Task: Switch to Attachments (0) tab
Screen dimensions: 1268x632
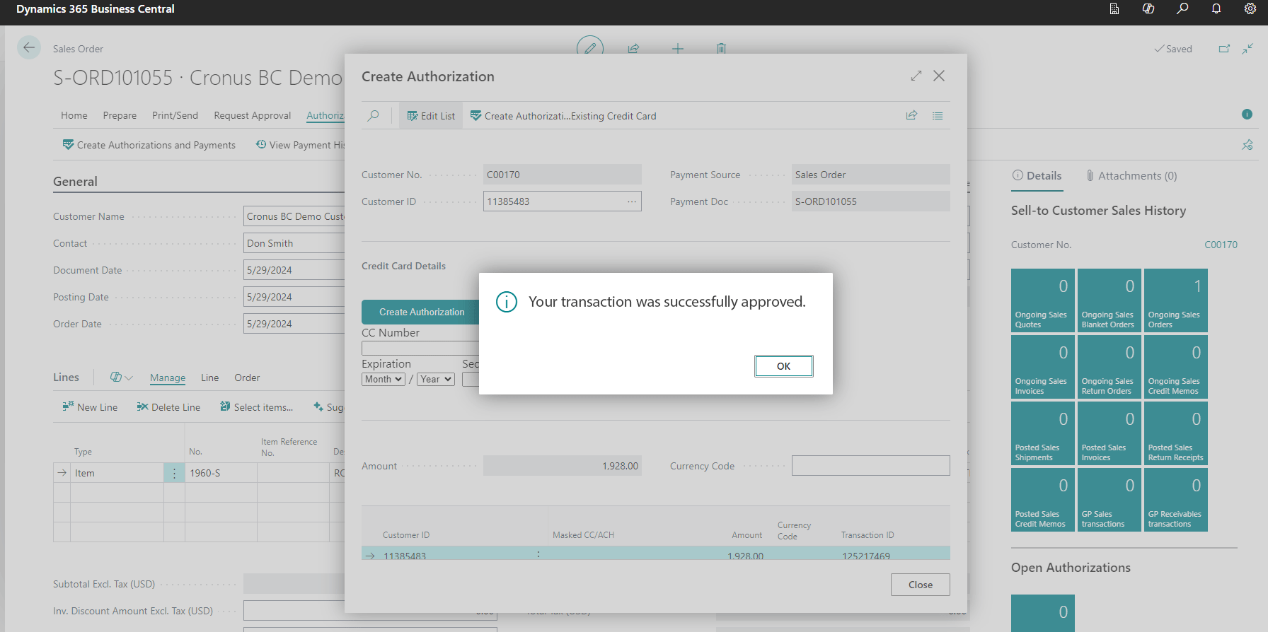Action: [x=1131, y=176]
